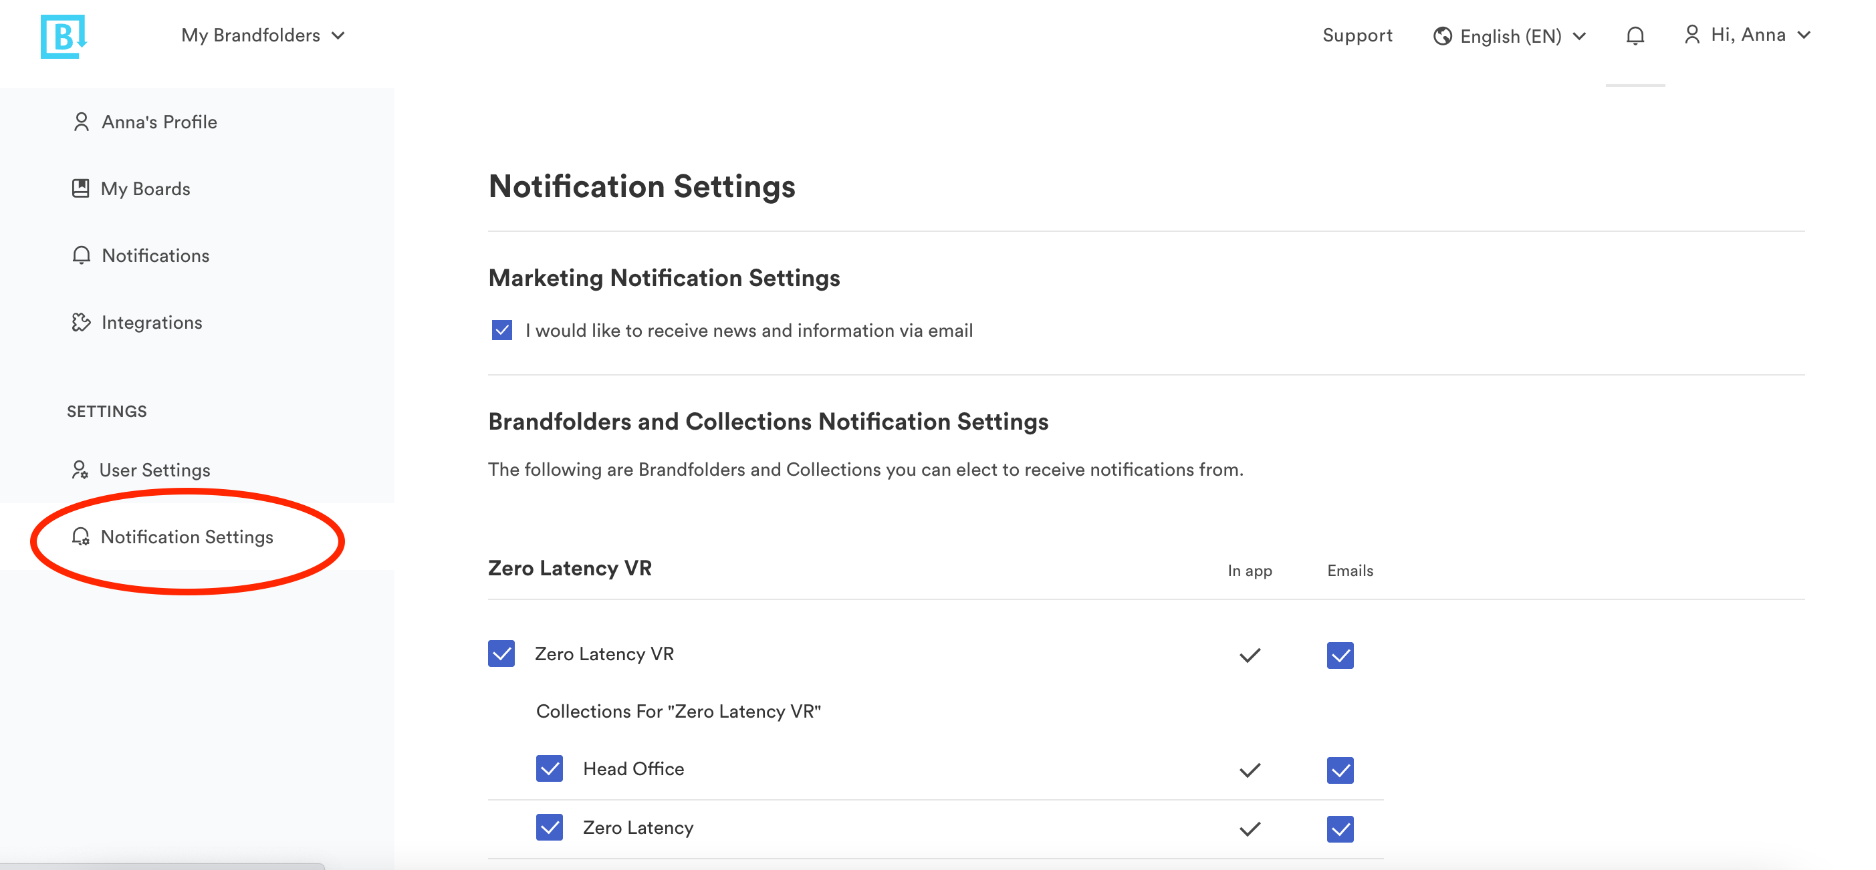1876x870 pixels.
Task: Click the horizontal scrollbar at bottom
Action: pos(162,867)
